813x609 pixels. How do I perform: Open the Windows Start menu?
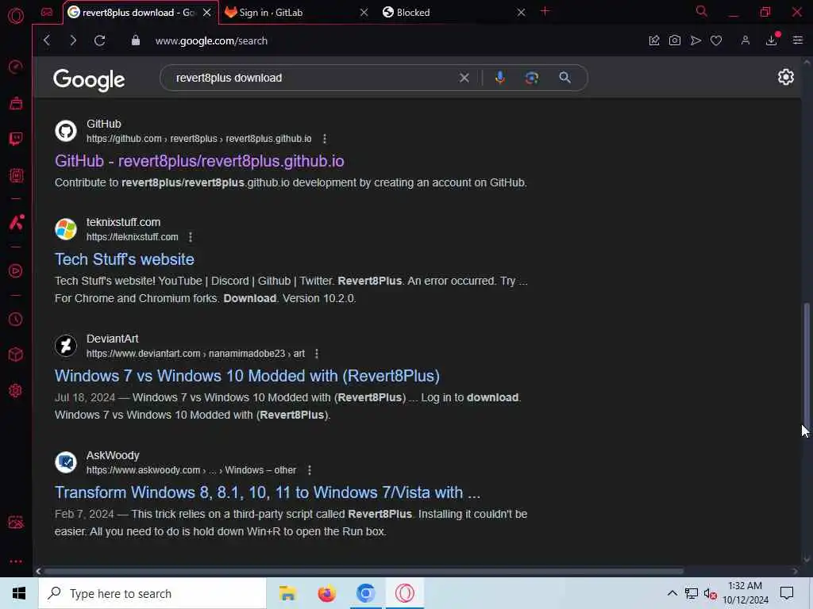pyautogui.click(x=19, y=593)
